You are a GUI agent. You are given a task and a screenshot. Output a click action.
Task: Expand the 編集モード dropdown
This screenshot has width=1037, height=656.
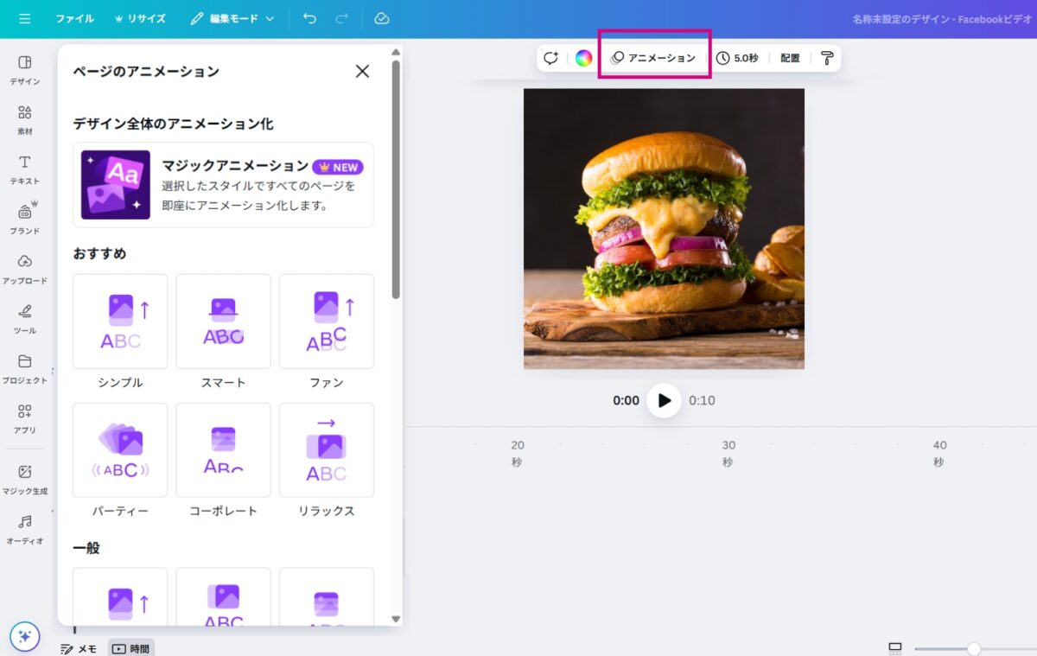click(x=232, y=18)
